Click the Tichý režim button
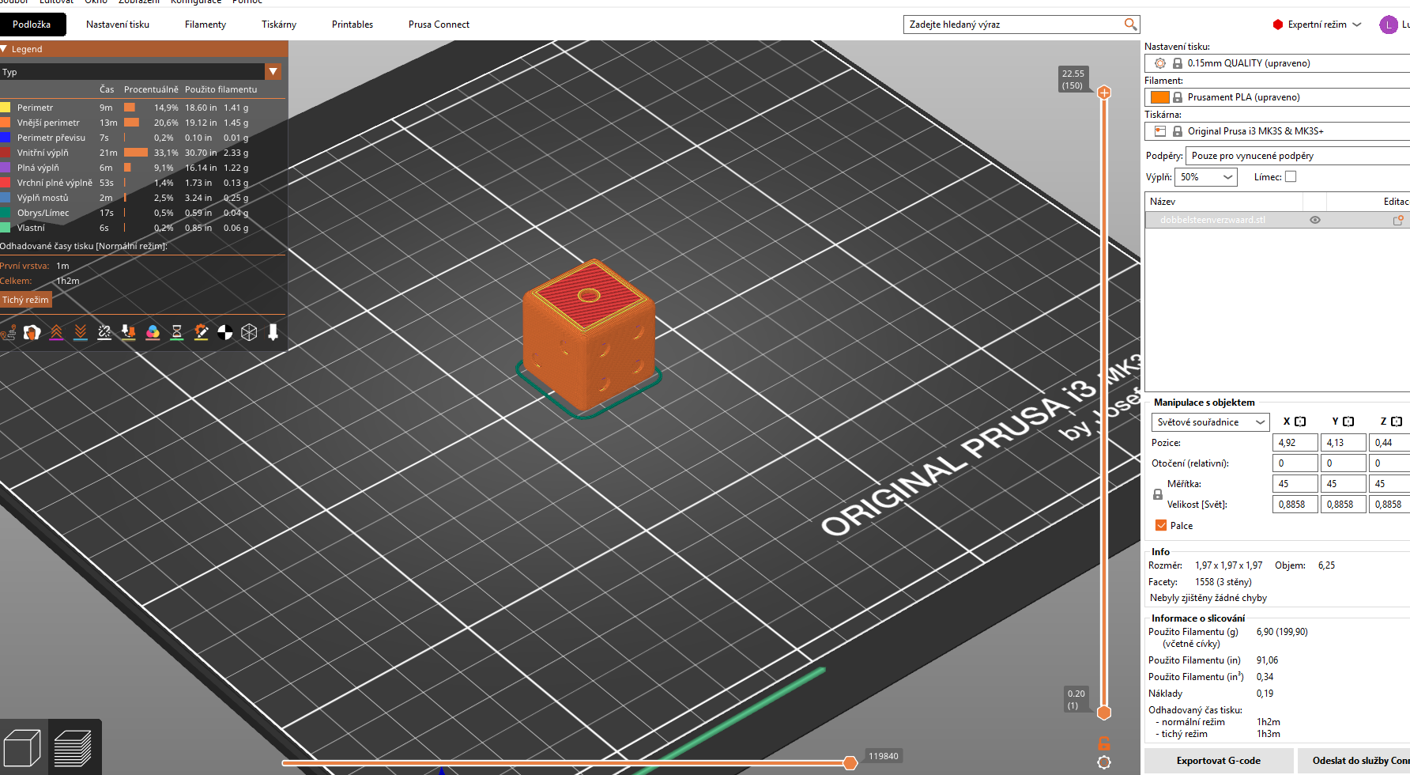This screenshot has width=1410, height=775. pos(25,300)
